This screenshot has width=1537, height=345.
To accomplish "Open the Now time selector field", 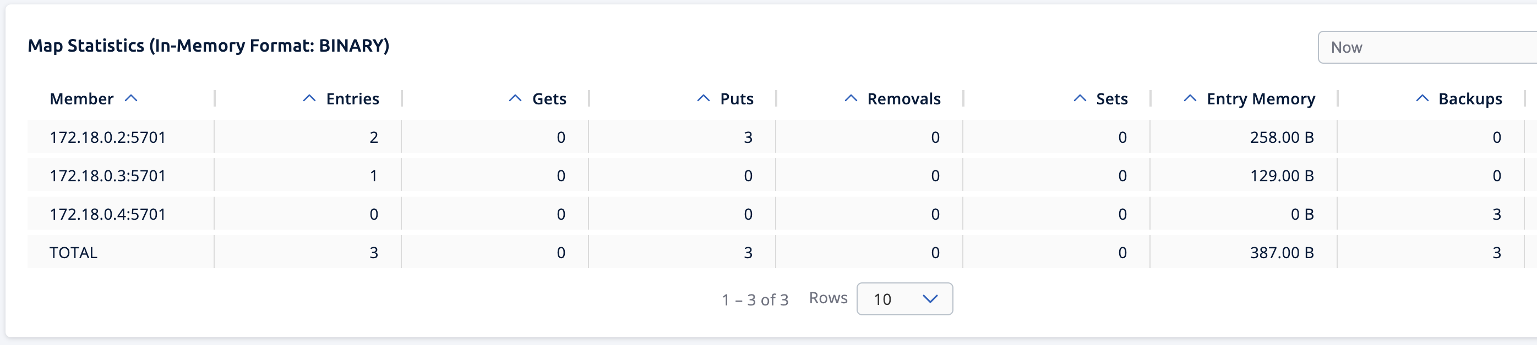I will [1426, 48].
